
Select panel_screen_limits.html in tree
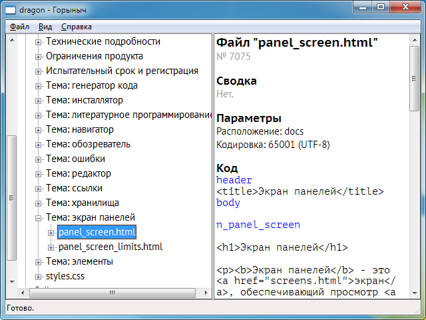click(x=110, y=247)
